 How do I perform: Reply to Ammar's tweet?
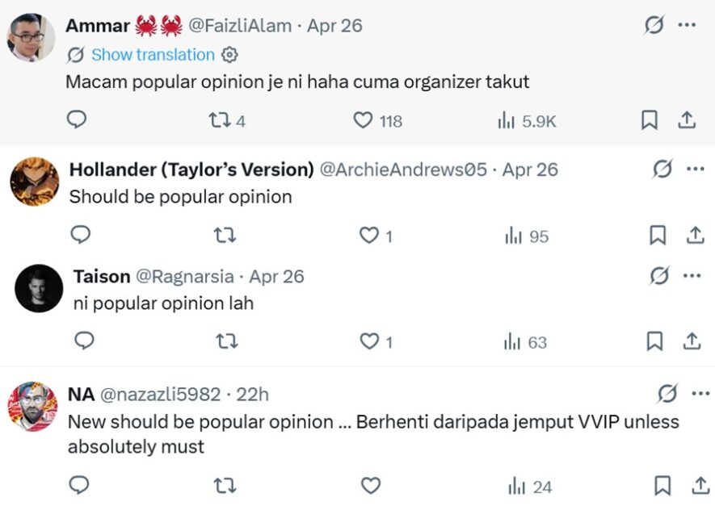[77, 120]
